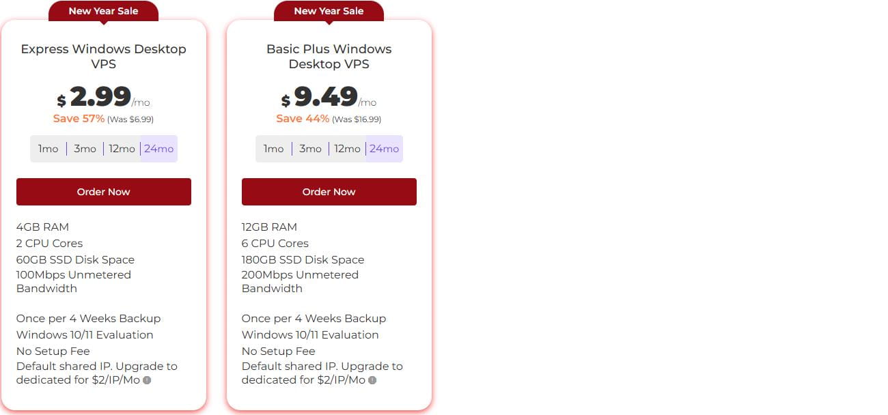Click Express Windows Desktop VPS title
Image resolution: width=888 pixels, height=415 pixels.
104,57
